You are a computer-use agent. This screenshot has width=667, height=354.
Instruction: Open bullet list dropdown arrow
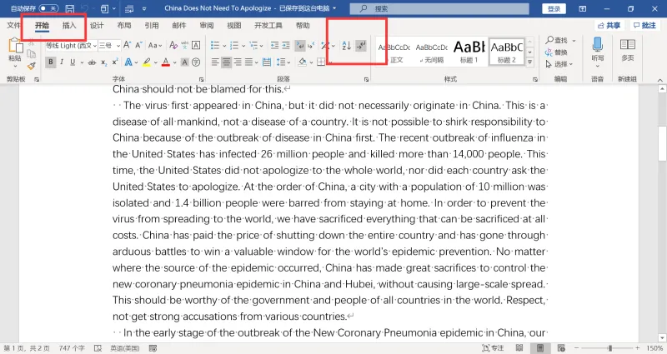224,46
